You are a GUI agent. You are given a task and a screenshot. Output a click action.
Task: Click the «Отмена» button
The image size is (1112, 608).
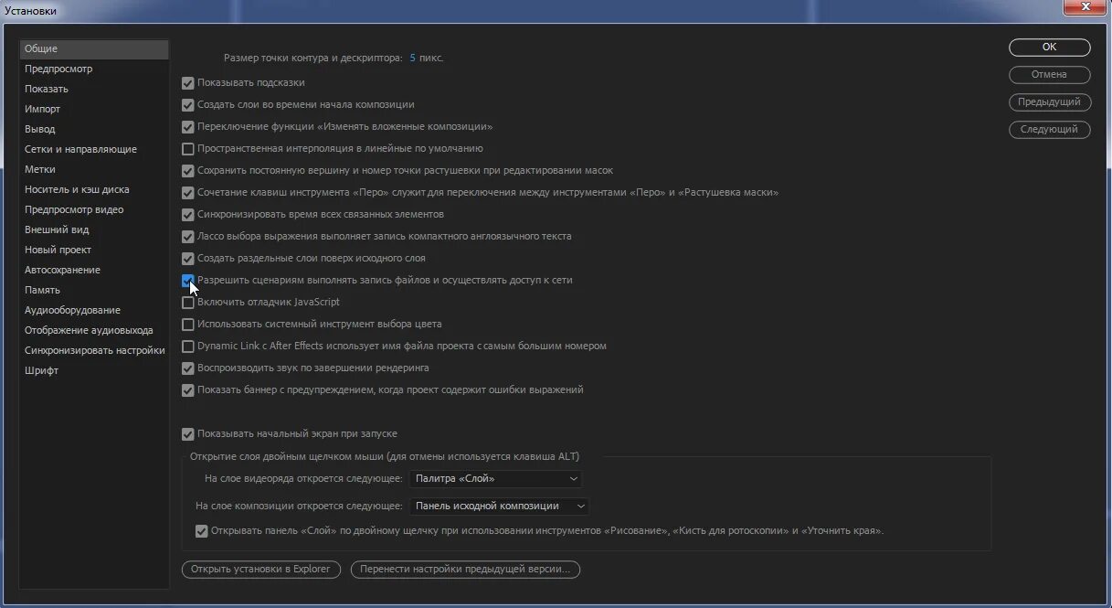[1050, 74]
